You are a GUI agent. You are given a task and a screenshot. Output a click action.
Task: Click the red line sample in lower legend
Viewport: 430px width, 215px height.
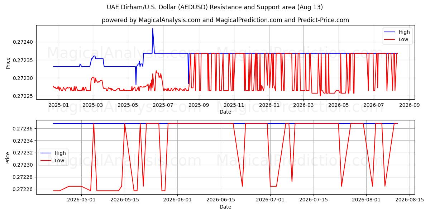pyautogui.click(x=46, y=161)
